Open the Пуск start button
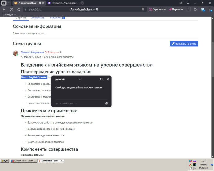214x171 pixels. click(x=5, y=161)
